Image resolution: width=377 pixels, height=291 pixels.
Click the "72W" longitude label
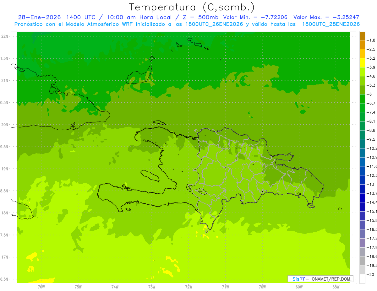188,287
